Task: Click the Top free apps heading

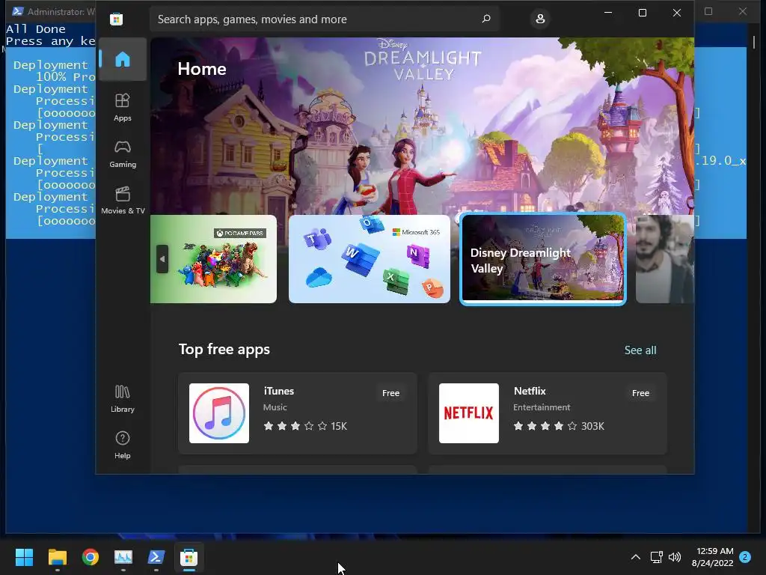Action: pos(224,349)
